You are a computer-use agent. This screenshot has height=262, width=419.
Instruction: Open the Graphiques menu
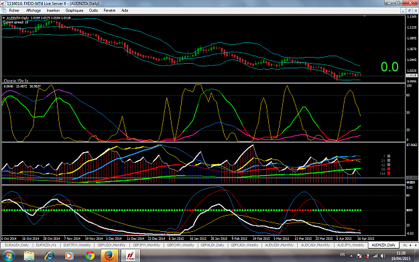click(74, 11)
